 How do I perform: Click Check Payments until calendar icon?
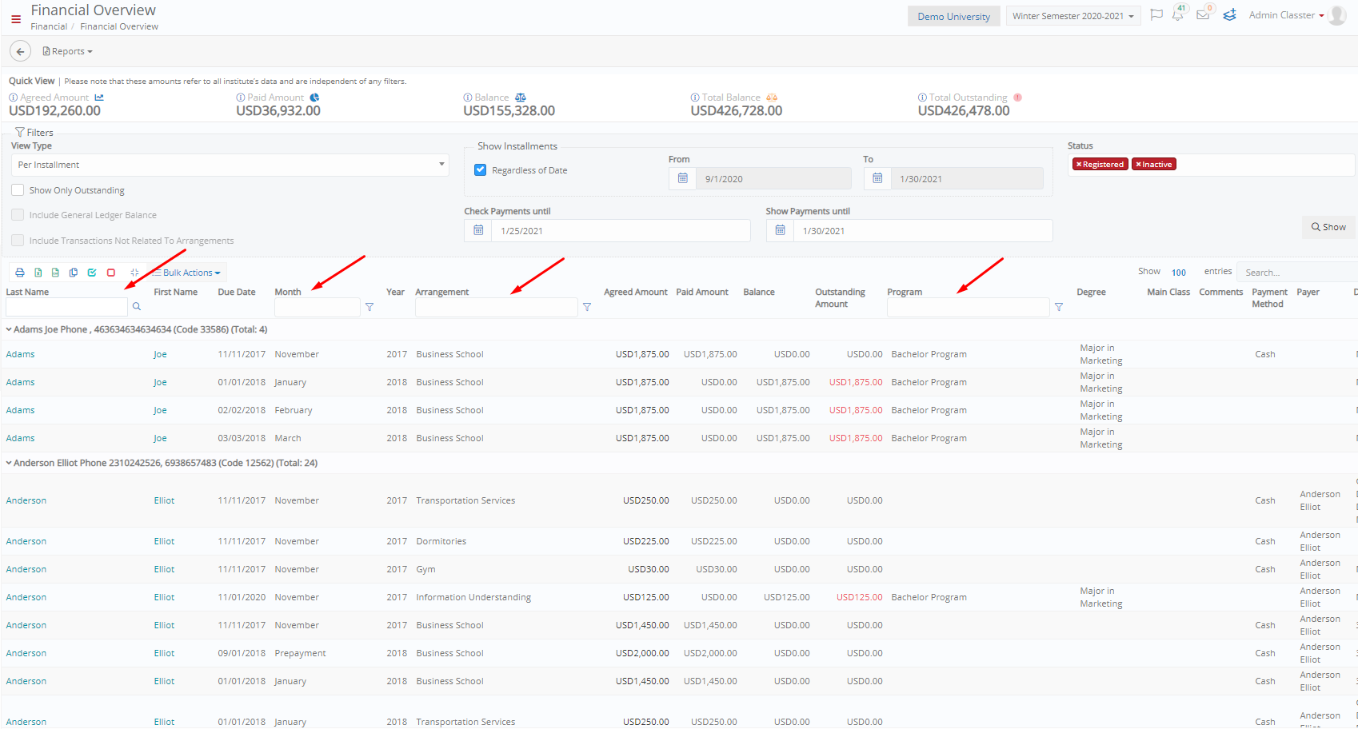point(478,230)
